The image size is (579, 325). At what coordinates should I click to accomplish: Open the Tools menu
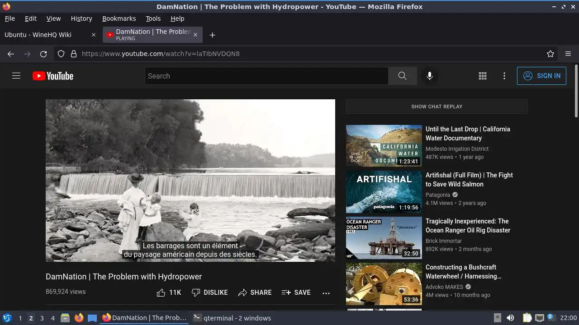[153, 19]
